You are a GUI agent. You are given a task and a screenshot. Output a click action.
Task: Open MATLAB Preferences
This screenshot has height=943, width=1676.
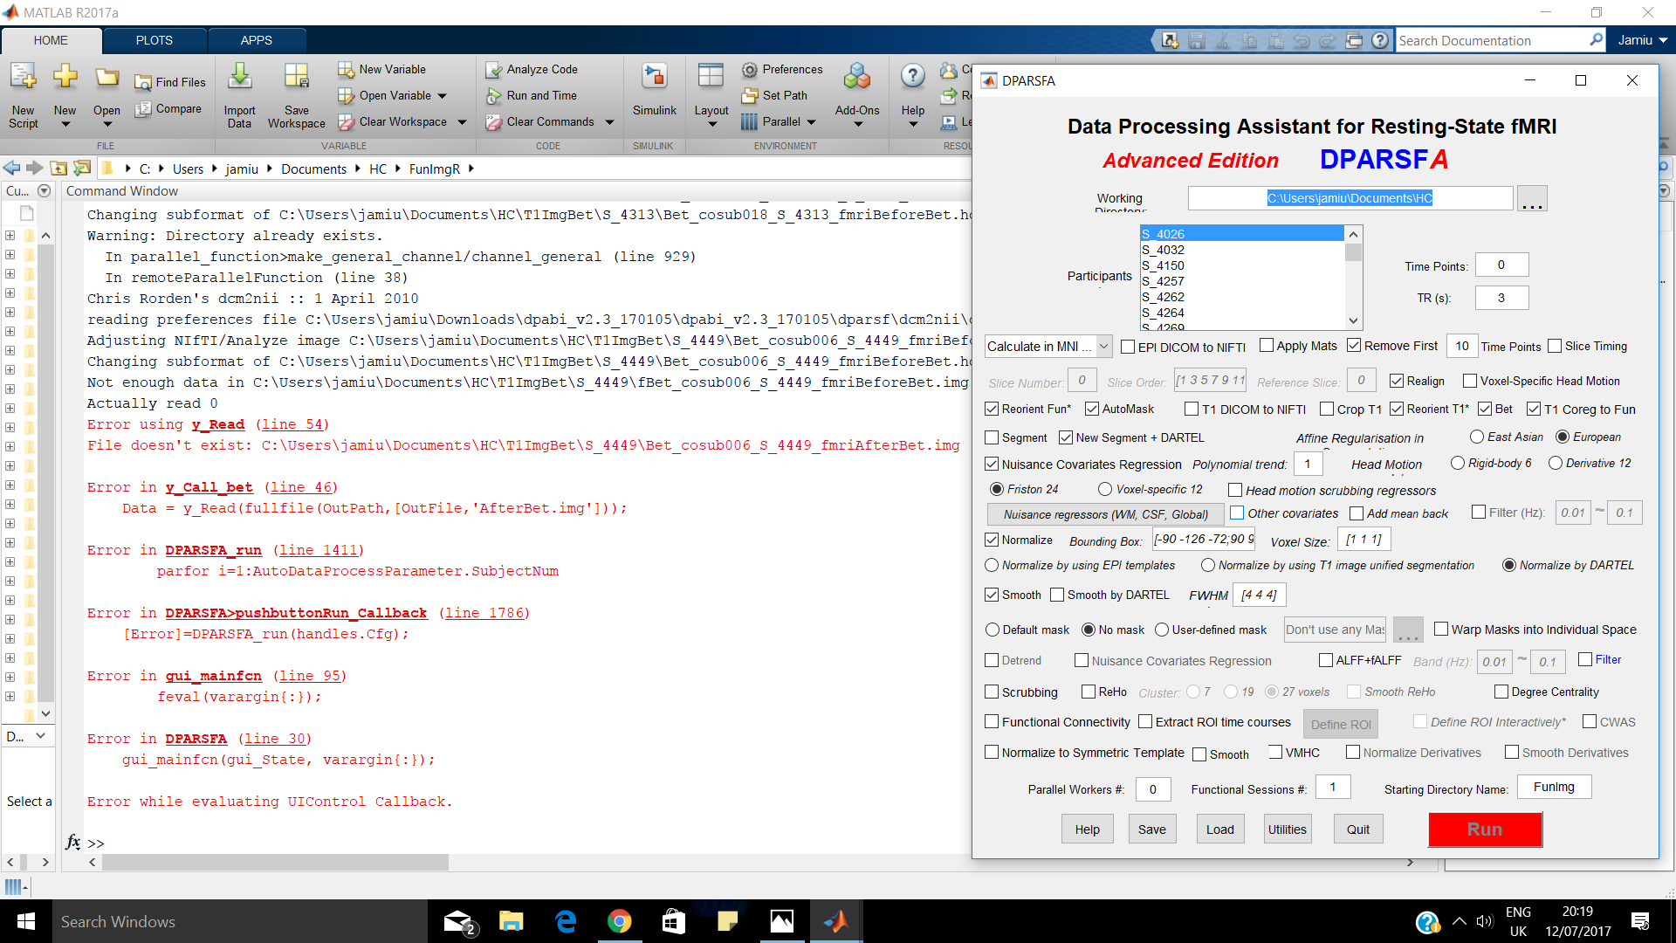click(782, 69)
